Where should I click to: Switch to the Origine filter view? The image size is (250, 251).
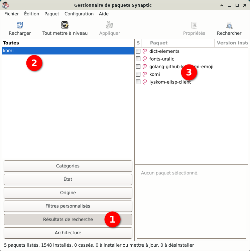click(x=68, y=193)
